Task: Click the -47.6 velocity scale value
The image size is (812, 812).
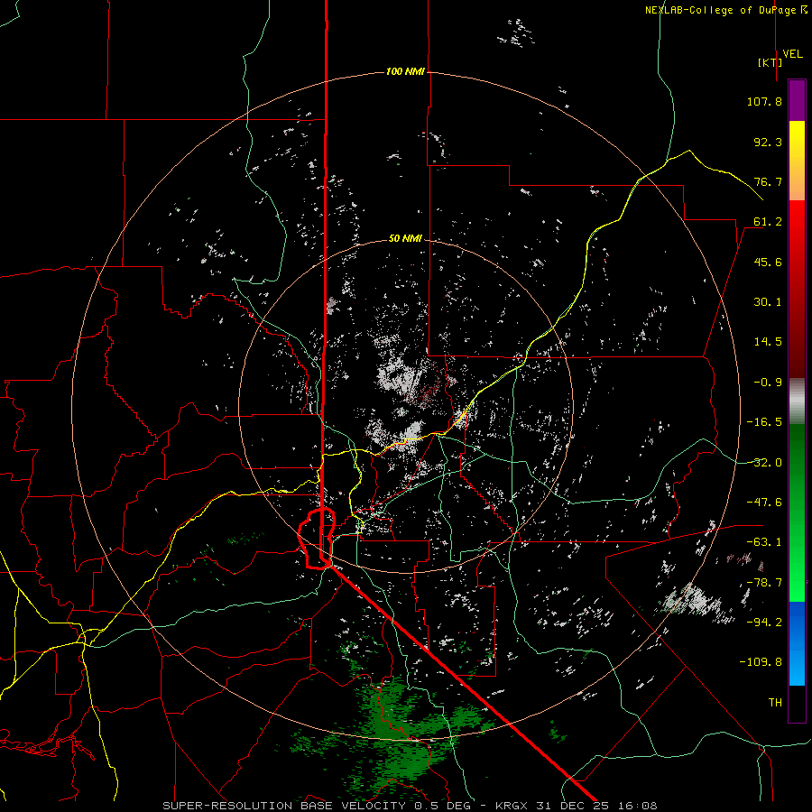Action: click(764, 503)
